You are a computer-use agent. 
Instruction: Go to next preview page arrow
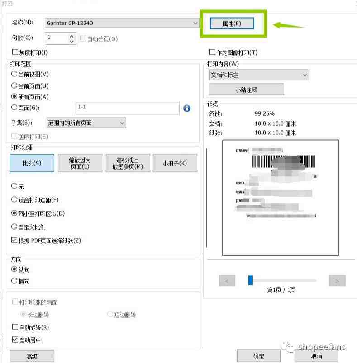[x=337, y=281]
